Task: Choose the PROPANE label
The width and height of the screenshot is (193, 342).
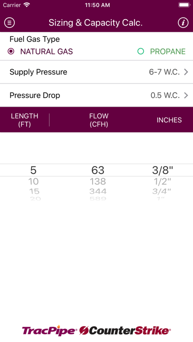Action: tap(168, 52)
